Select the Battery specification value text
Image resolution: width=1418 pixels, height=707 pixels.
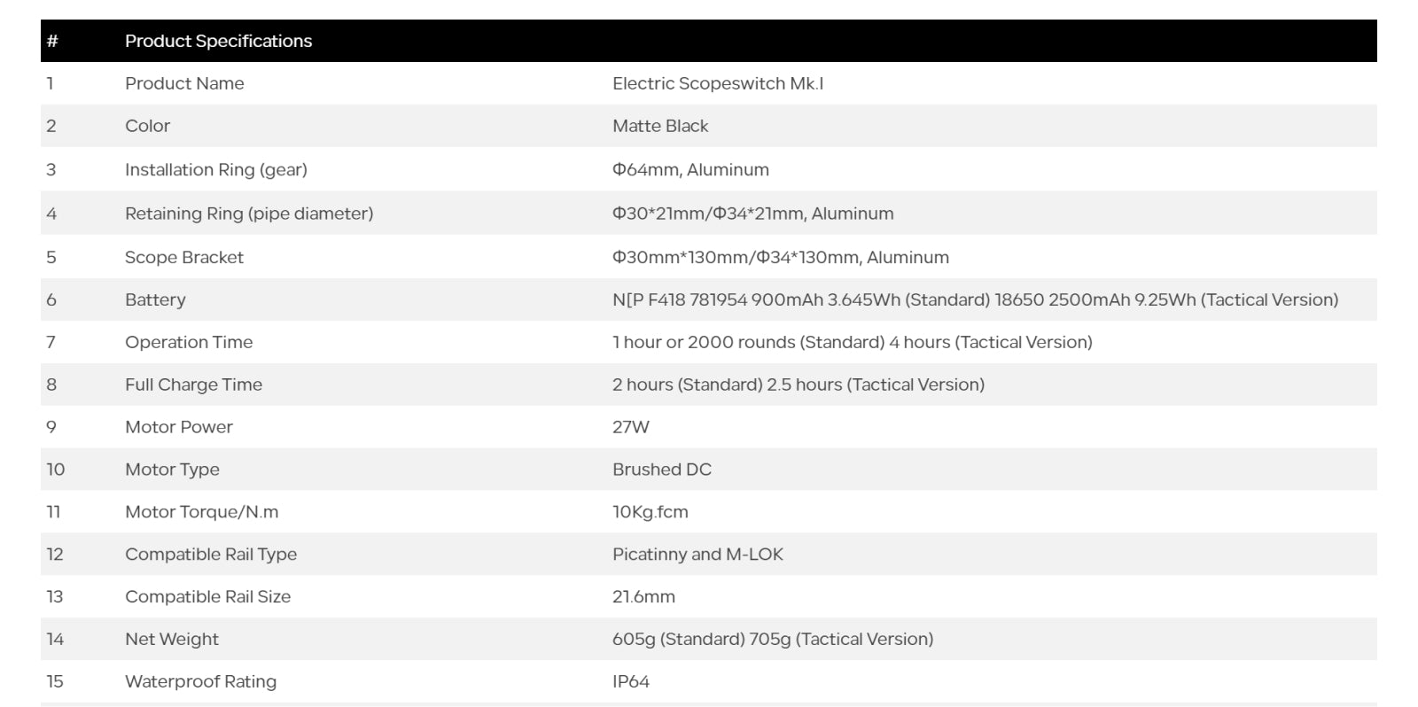point(975,299)
